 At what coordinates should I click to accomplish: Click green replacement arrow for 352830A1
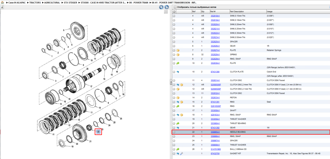pyautogui.click(x=178, y=63)
